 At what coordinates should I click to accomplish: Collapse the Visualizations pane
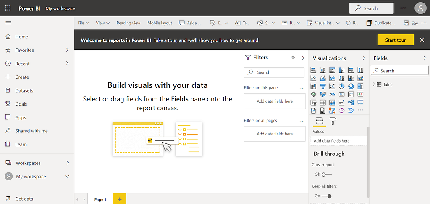point(364,58)
